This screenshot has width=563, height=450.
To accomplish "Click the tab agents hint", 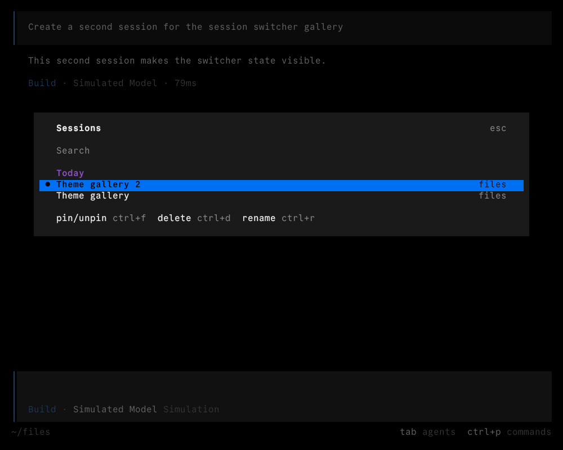I will [x=428, y=432].
